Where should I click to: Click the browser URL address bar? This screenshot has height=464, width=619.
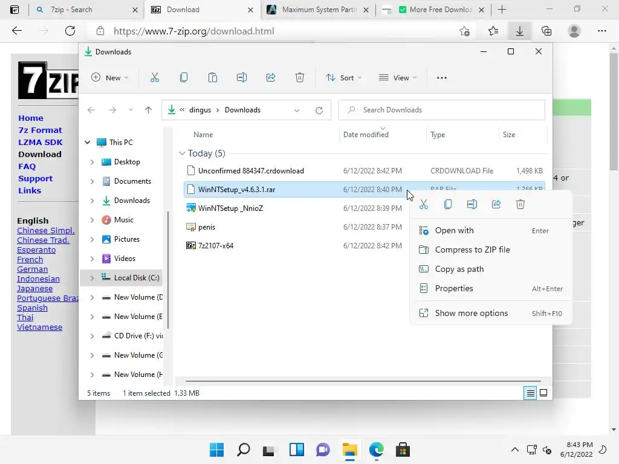pyautogui.click(x=276, y=31)
